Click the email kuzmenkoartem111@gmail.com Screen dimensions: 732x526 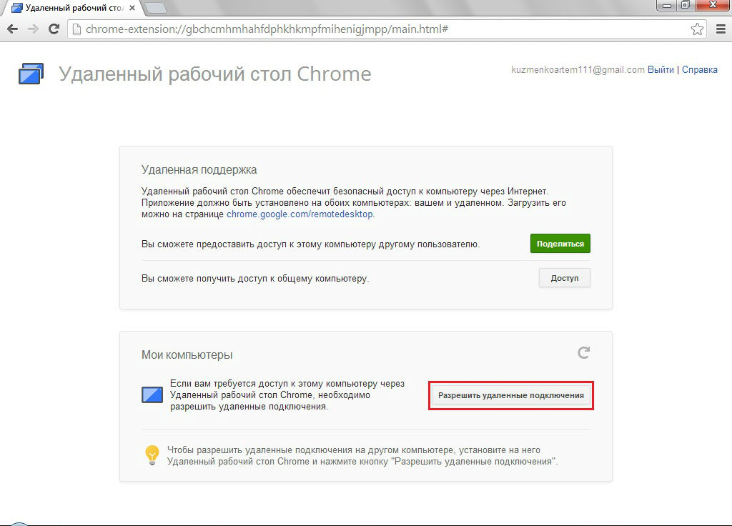pyautogui.click(x=578, y=69)
